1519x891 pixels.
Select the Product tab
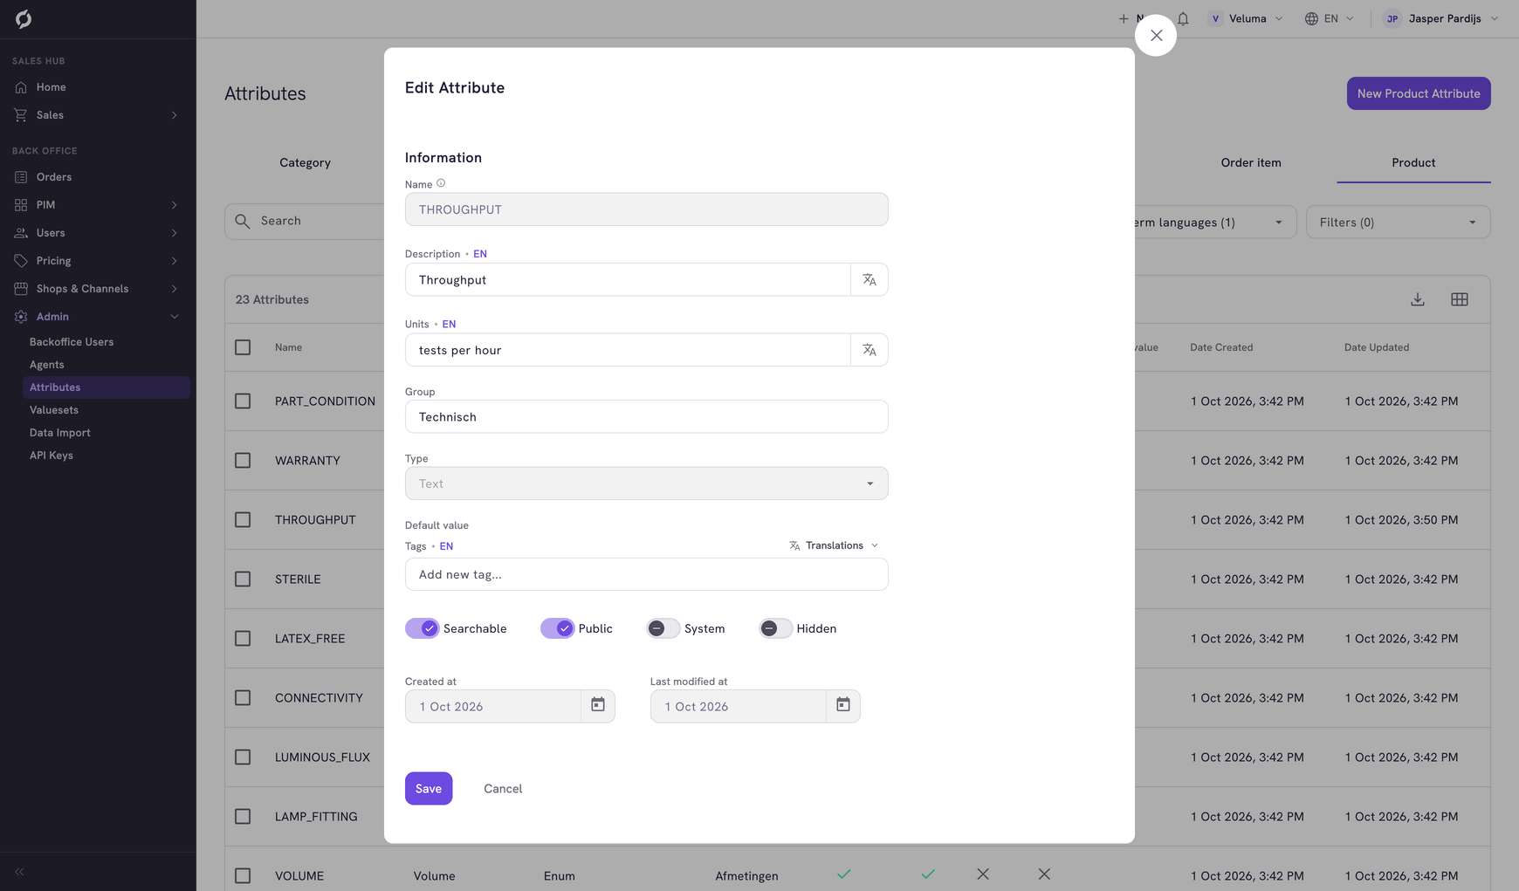point(1413,163)
